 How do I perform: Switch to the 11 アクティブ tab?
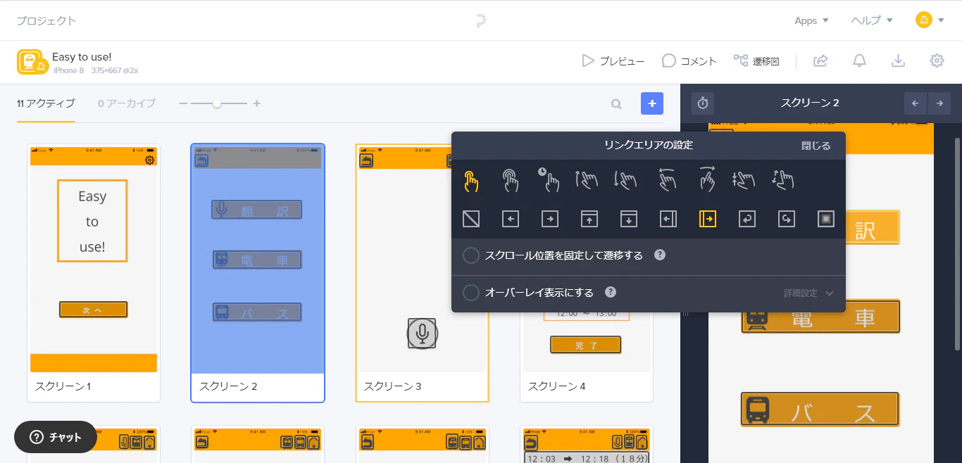pos(46,103)
